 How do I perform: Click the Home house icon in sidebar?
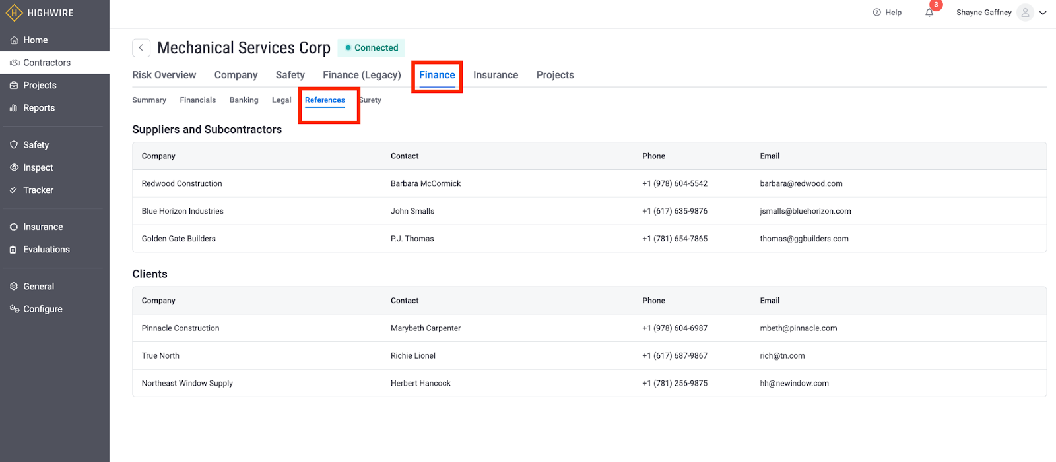pyautogui.click(x=14, y=40)
